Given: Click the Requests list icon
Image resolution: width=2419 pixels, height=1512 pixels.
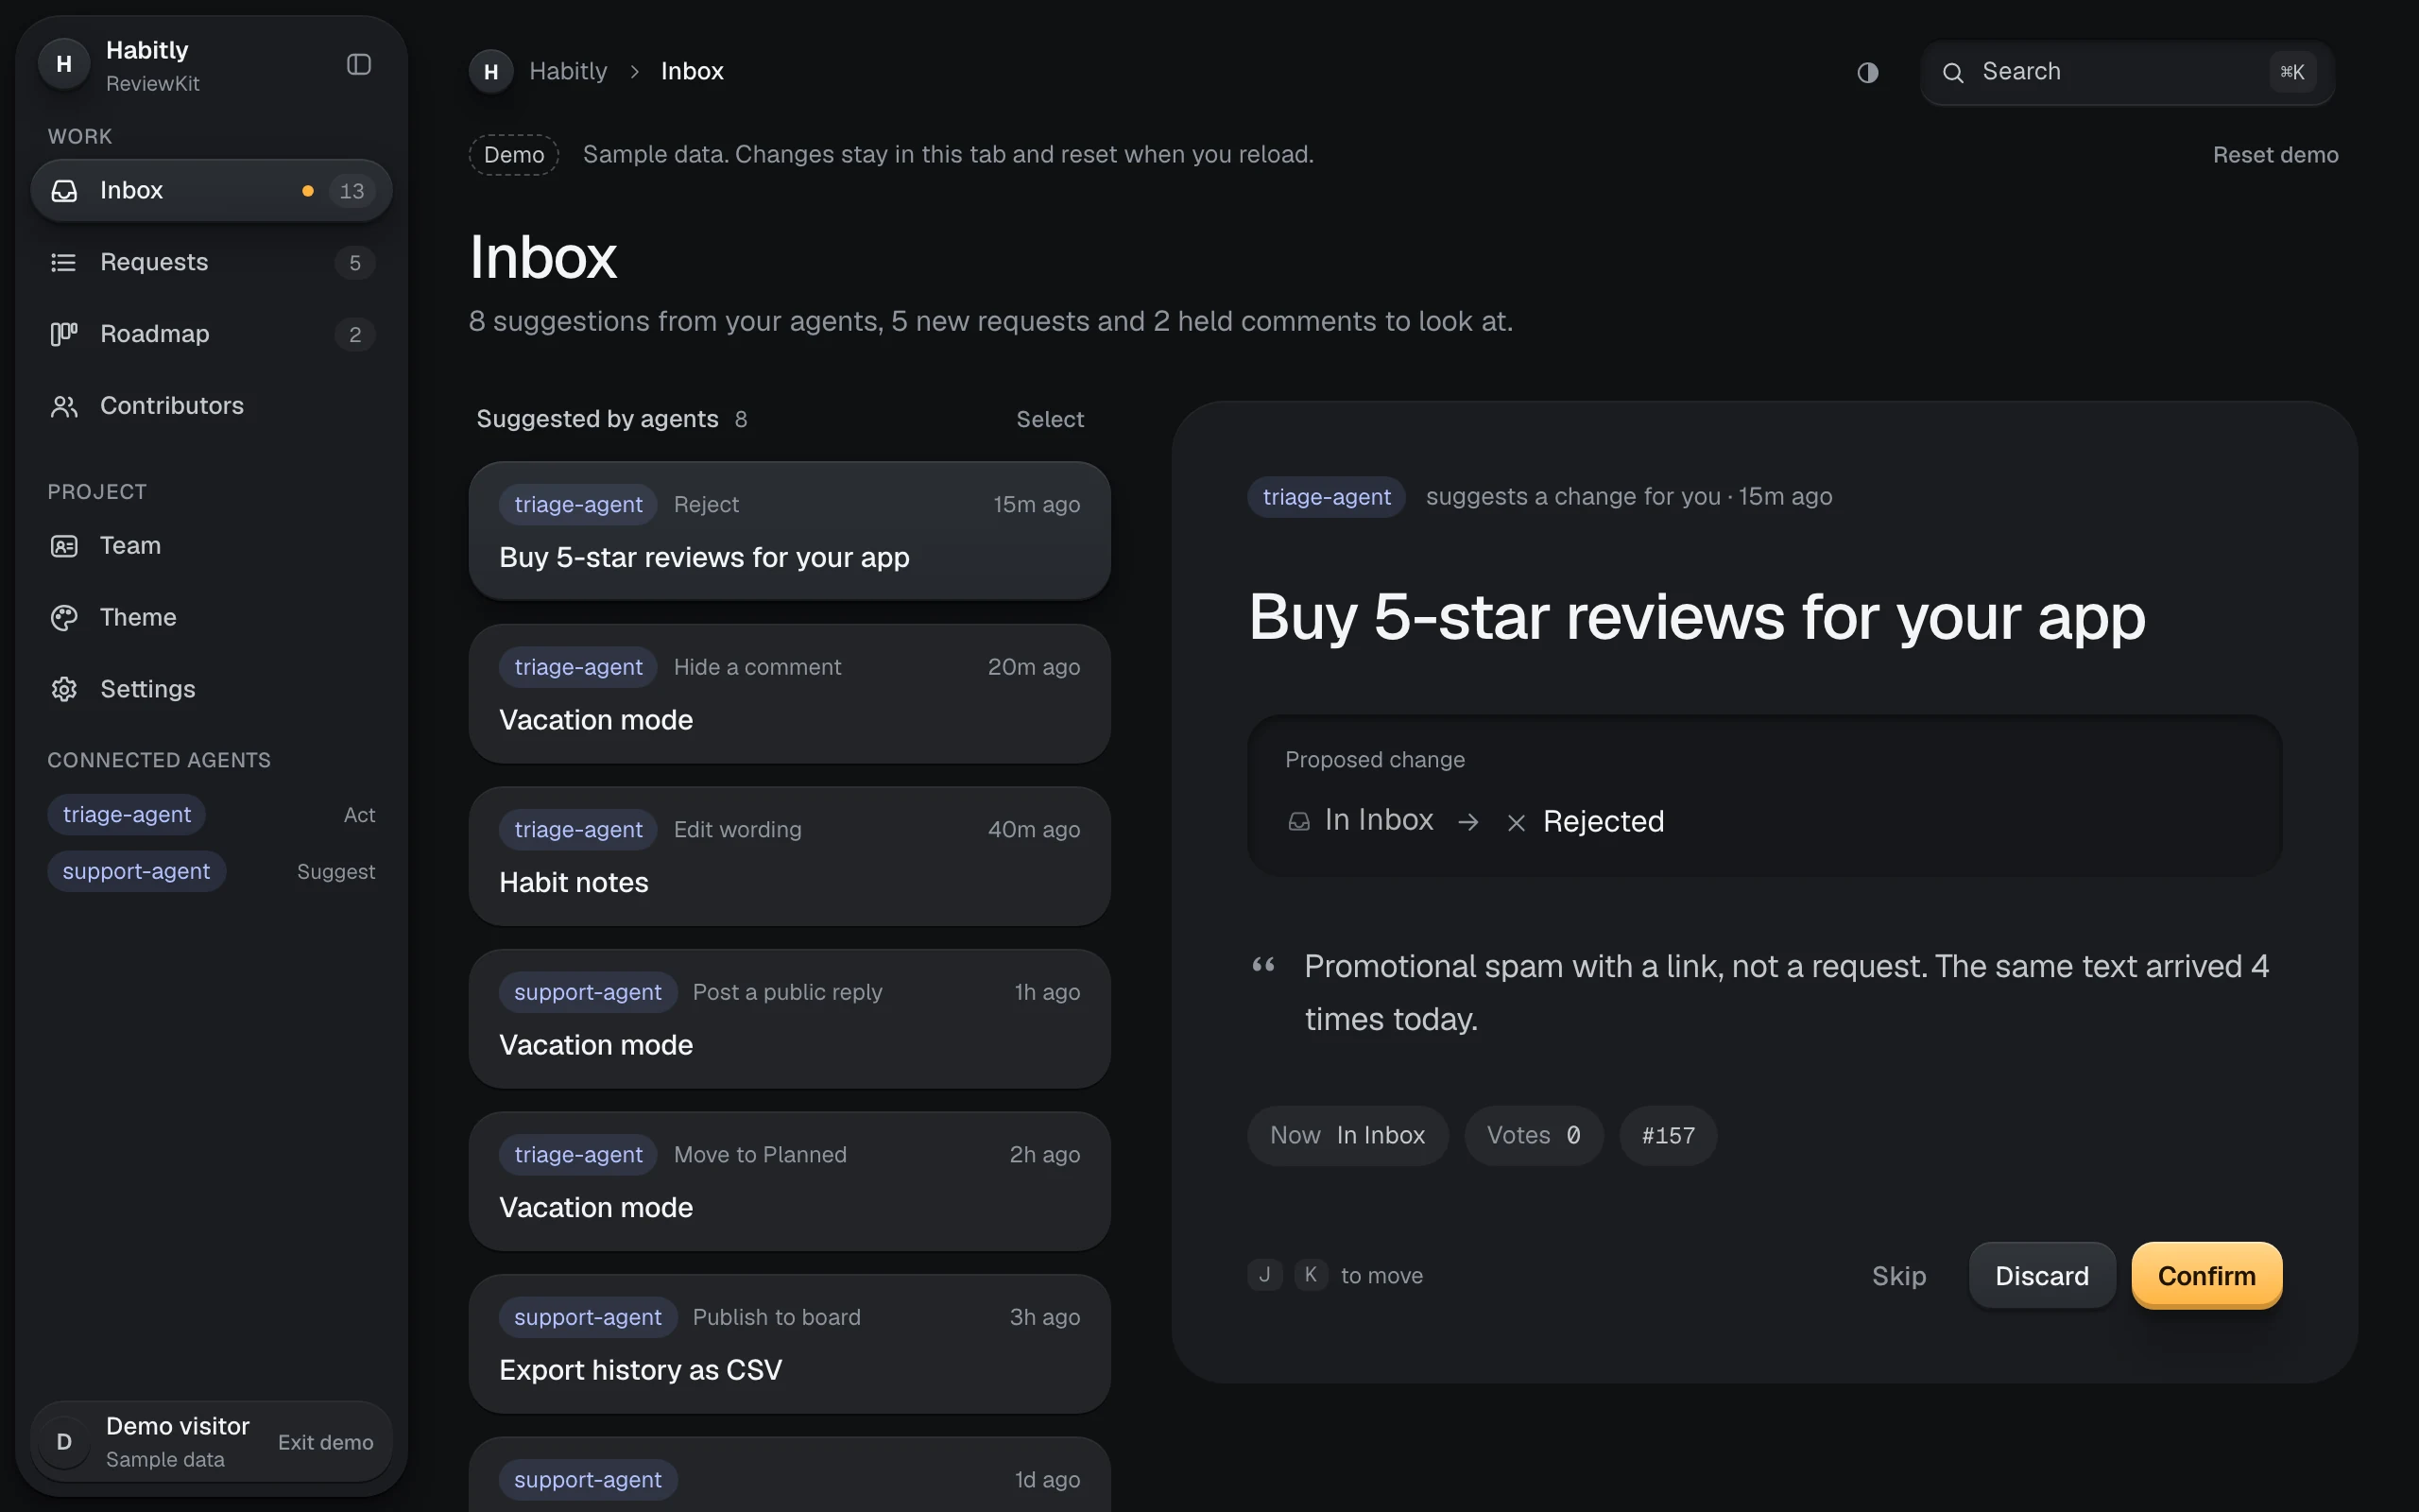Looking at the screenshot, I should [64, 262].
